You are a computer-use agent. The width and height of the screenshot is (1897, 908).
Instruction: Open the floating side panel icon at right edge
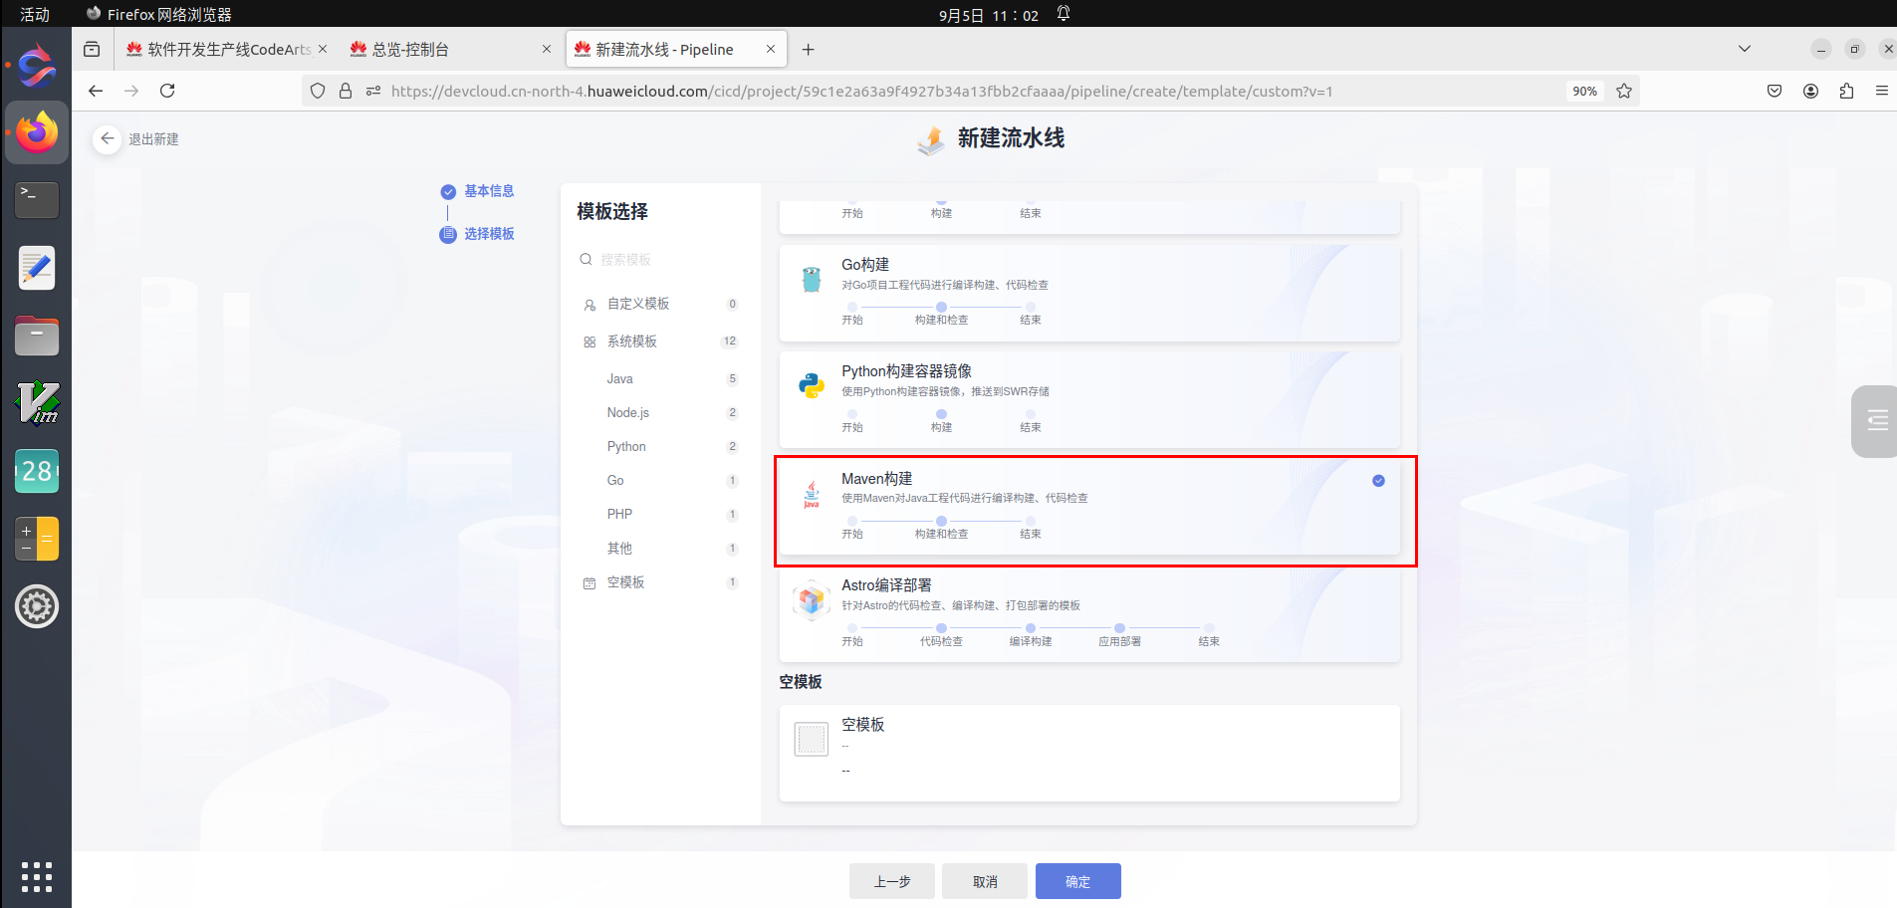pyautogui.click(x=1876, y=421)
